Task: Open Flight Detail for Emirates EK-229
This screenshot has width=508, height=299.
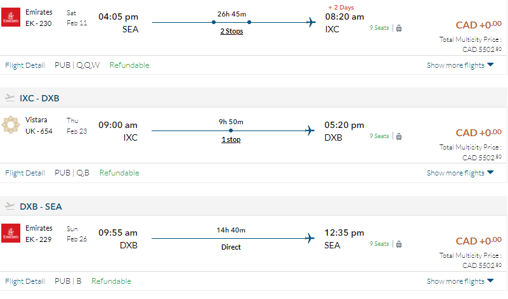Action: [x=25, y=281]
